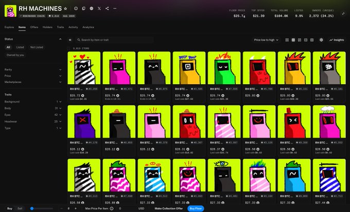Select the Listed status filter
The height and width of the screenshot is (212, 350).
pos(20,47)
